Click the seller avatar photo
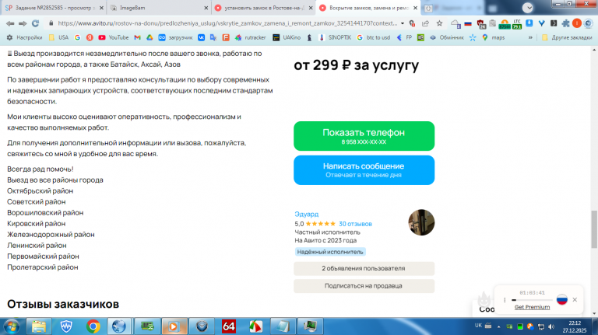This screenshot has height=335, width=598. [421, 222]
